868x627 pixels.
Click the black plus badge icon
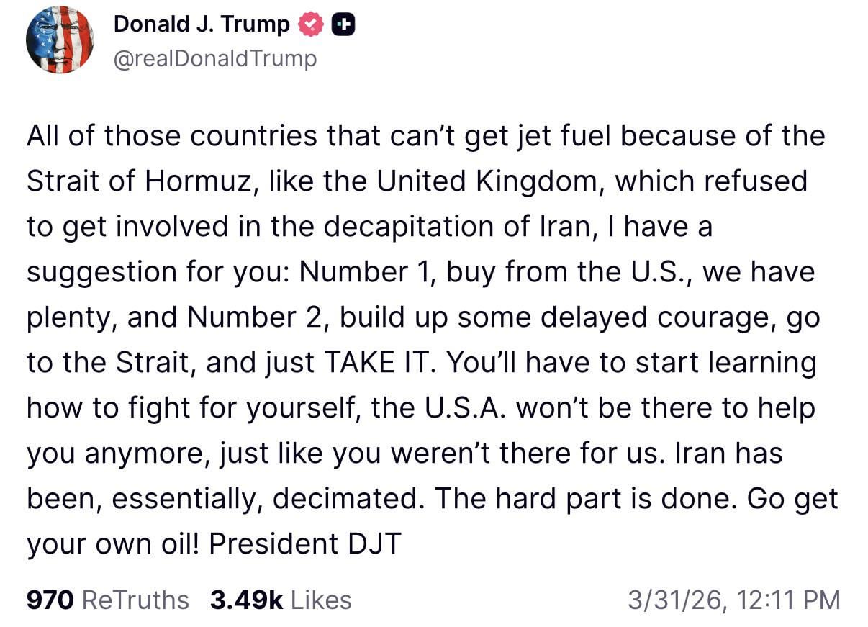click(x=343, y=25)
